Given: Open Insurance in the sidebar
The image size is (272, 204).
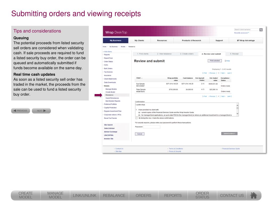Looking at the screenshot, I should (108, 75).
